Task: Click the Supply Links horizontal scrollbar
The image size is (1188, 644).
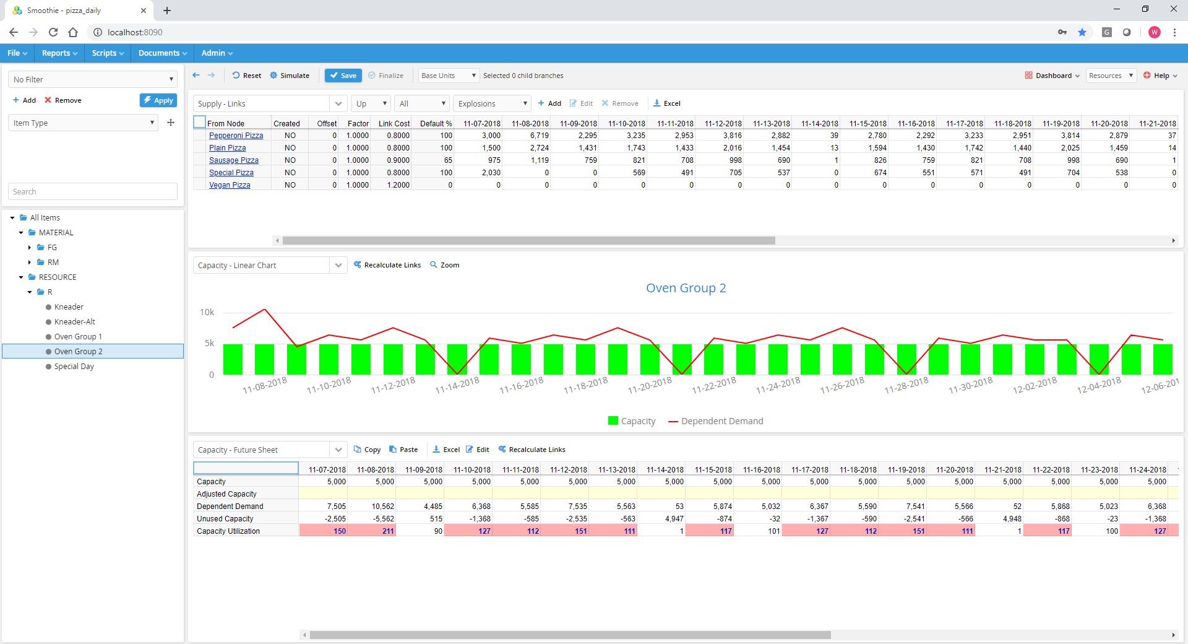Action: point(529,240)
